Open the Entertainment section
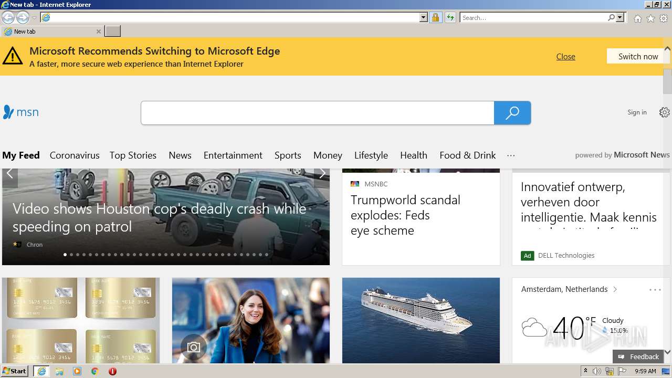The width and height of the screenshot is (672, 378). click(x=233, y=155)
